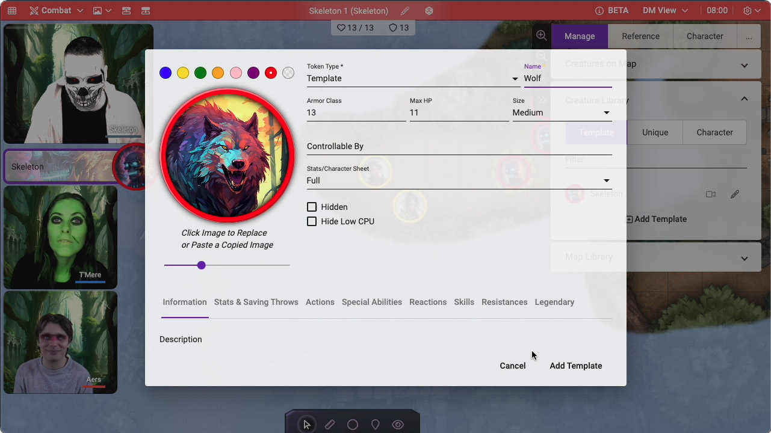Open the Special Abilities tab
Image resolution: width=771 pixels, height=433 pixels.
coord(371,302)
